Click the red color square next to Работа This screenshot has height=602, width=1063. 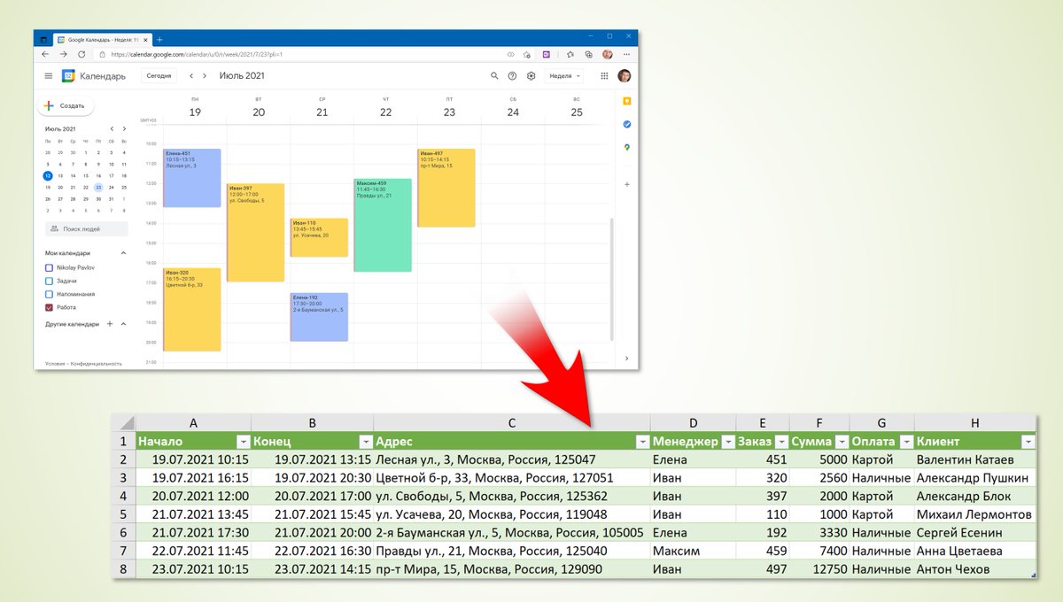47,307
